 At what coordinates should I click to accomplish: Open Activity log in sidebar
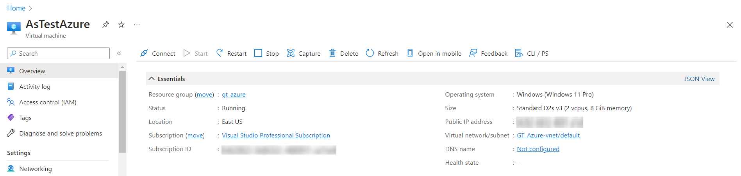pyautogui.click(x=35, y=86)
